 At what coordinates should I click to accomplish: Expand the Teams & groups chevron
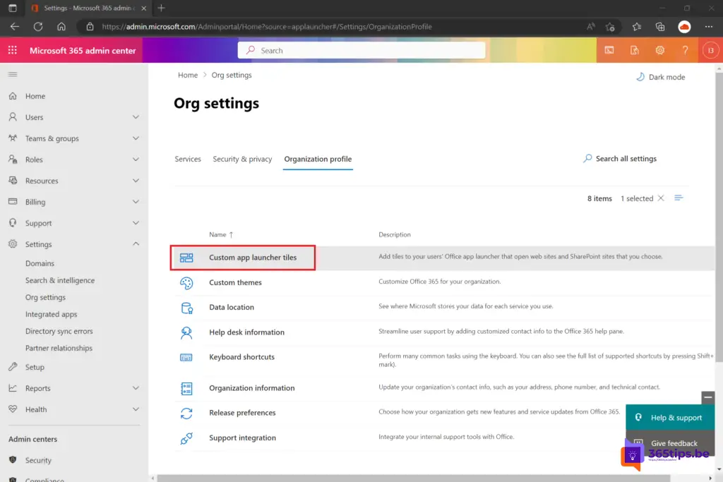point(136,138)
